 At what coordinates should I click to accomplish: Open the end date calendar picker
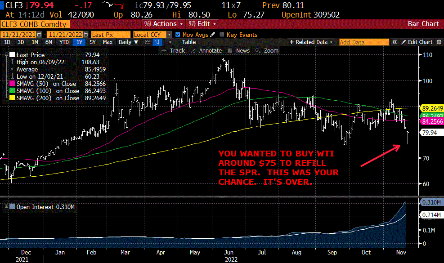click(x=85, y=35)
